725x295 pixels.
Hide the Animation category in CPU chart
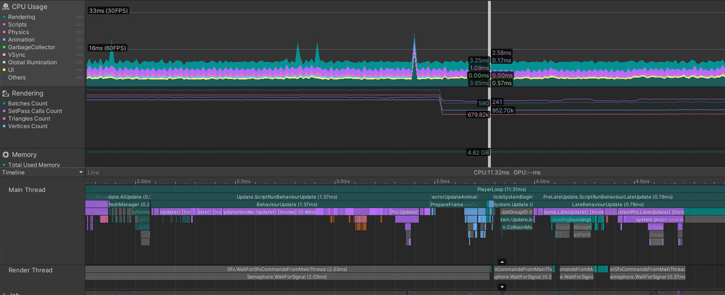click(x=4, y=40)
